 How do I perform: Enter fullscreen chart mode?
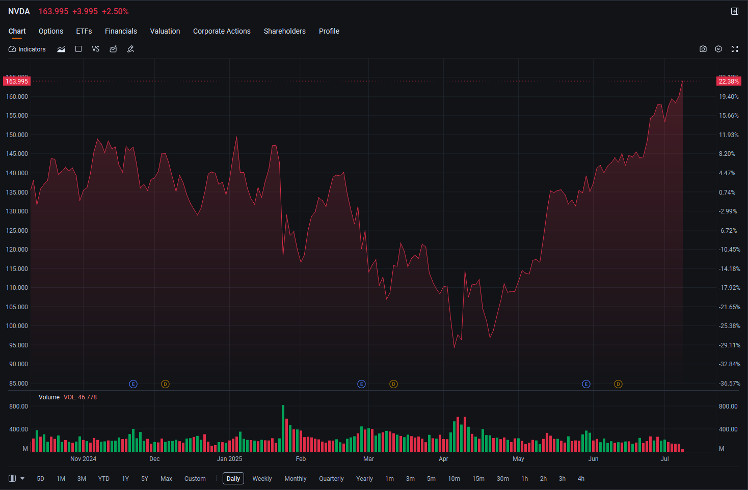tap(735, 49)
